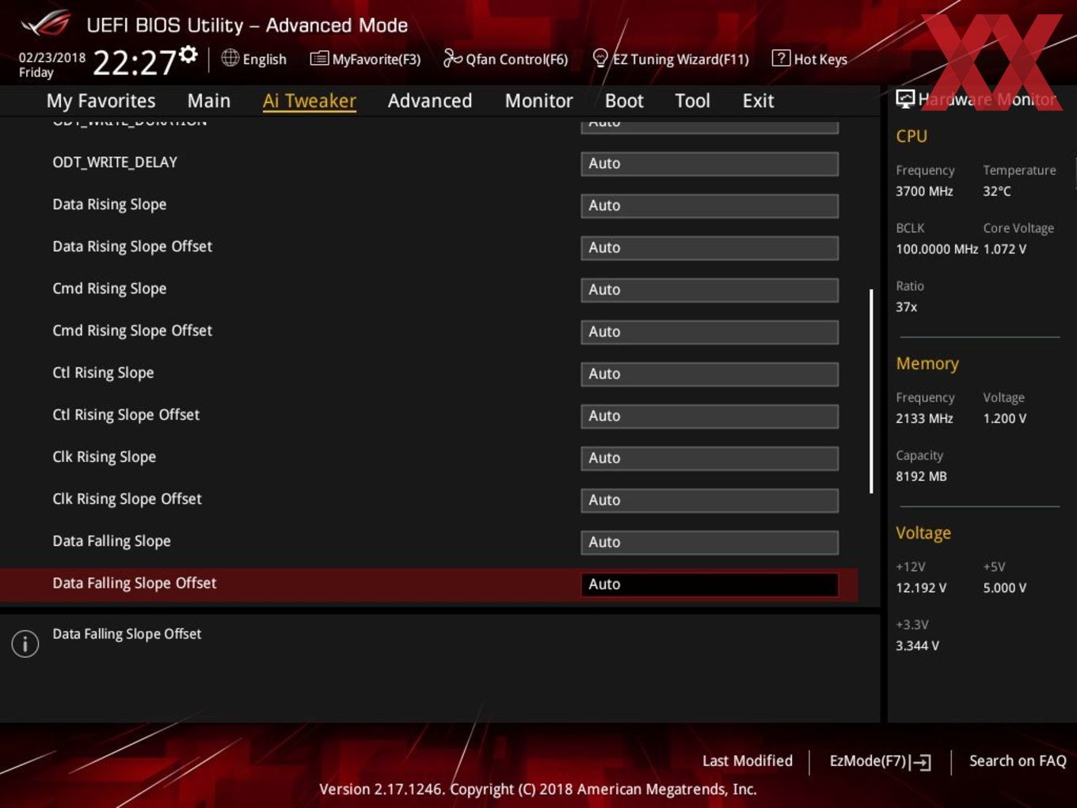
Task: Open My Favorites tab
Action: pyautogui.click(x=101, y=101)
